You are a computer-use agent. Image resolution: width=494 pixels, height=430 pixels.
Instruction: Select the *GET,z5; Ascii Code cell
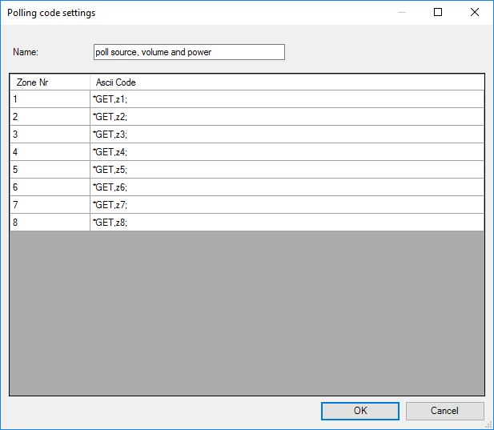(x=287, y=170)
